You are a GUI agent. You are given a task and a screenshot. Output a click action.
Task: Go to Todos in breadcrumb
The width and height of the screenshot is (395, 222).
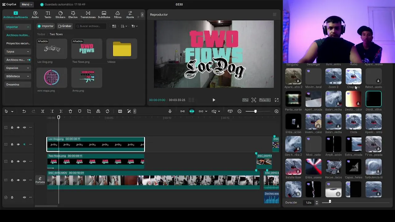click(x=41, y=34)
